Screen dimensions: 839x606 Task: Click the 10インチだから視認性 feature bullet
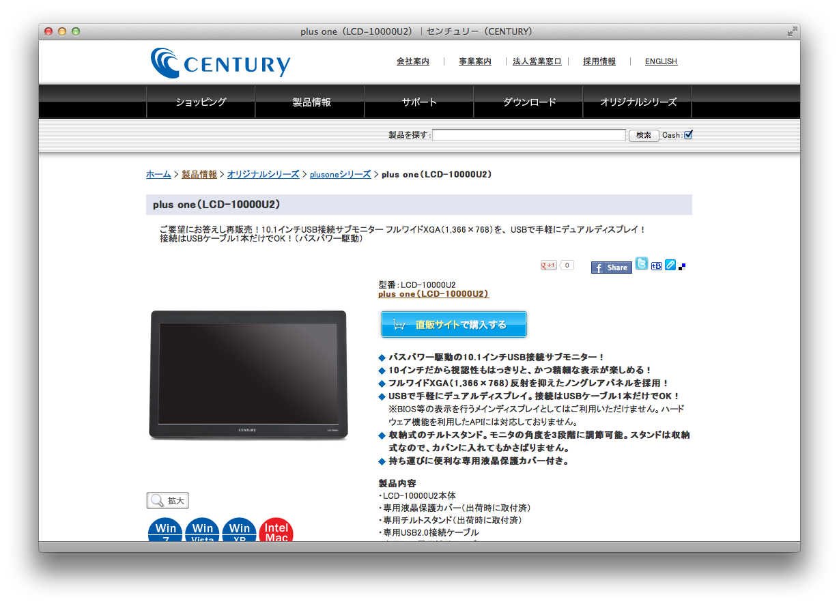pyautogui.click(x=520, y=370)
